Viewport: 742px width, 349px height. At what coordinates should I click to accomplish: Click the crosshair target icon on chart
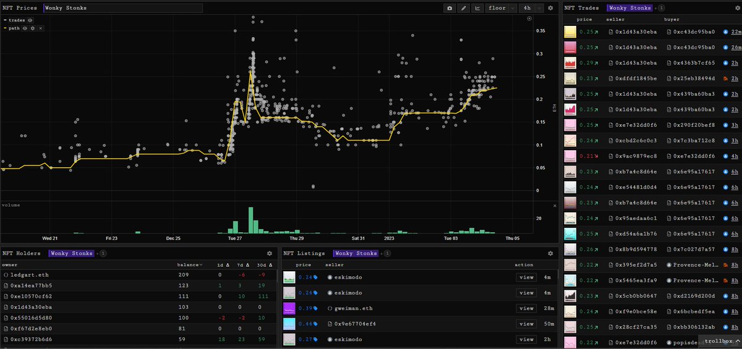pos(529,19)
